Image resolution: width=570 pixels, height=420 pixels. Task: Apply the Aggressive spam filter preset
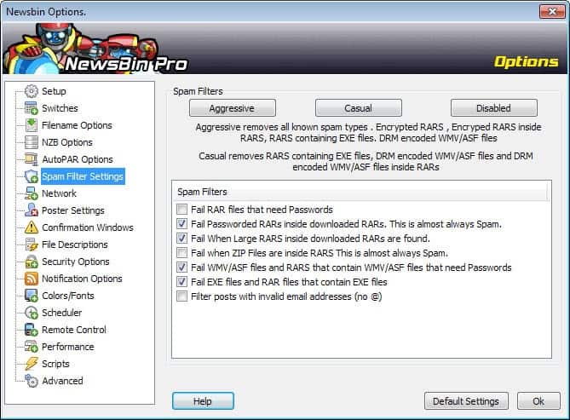(x=233, y=108)
